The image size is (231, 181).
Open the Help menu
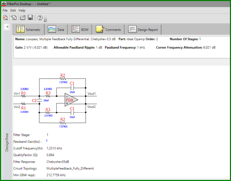click(22, 11)
